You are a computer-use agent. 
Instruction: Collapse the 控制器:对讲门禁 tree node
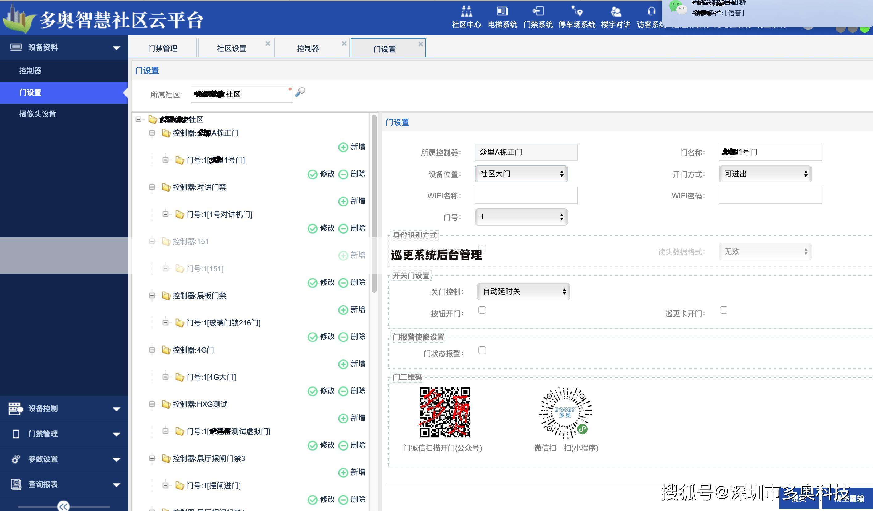pyautogui.click(x=152, y=187)
